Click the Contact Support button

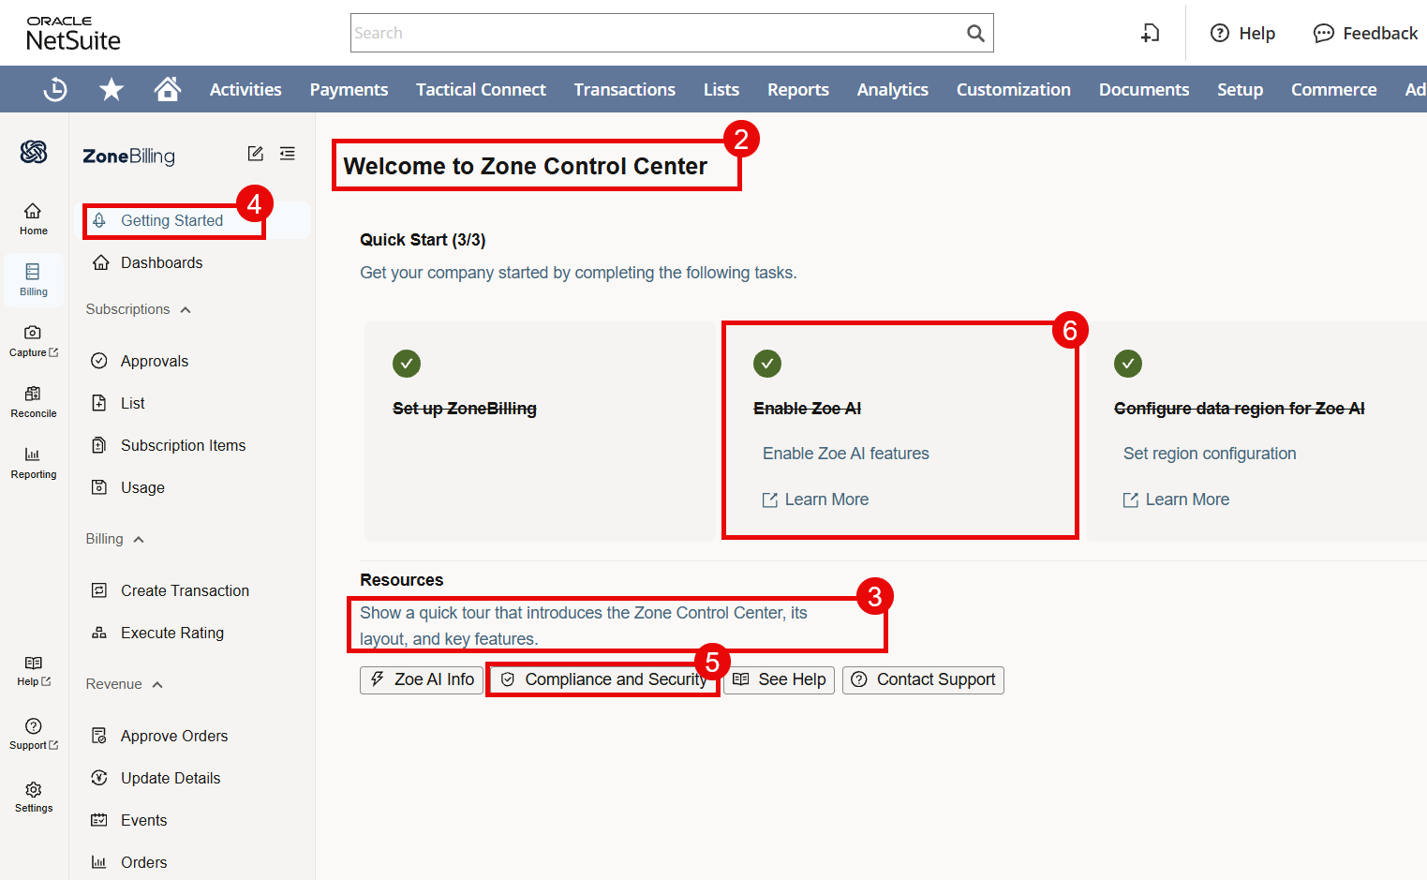point(923,679)
